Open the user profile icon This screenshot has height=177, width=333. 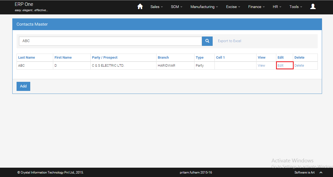click(313, 7)
